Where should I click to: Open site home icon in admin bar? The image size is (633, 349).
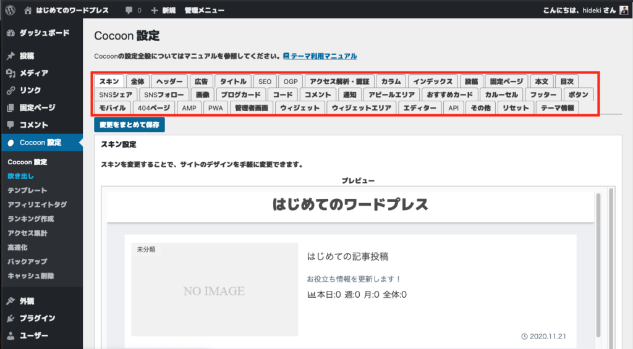click(x=27, y=11)
